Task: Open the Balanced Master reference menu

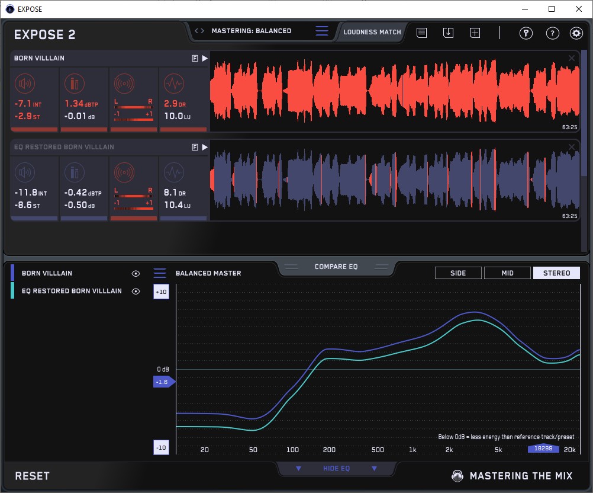Action: [x=160, y=273]
